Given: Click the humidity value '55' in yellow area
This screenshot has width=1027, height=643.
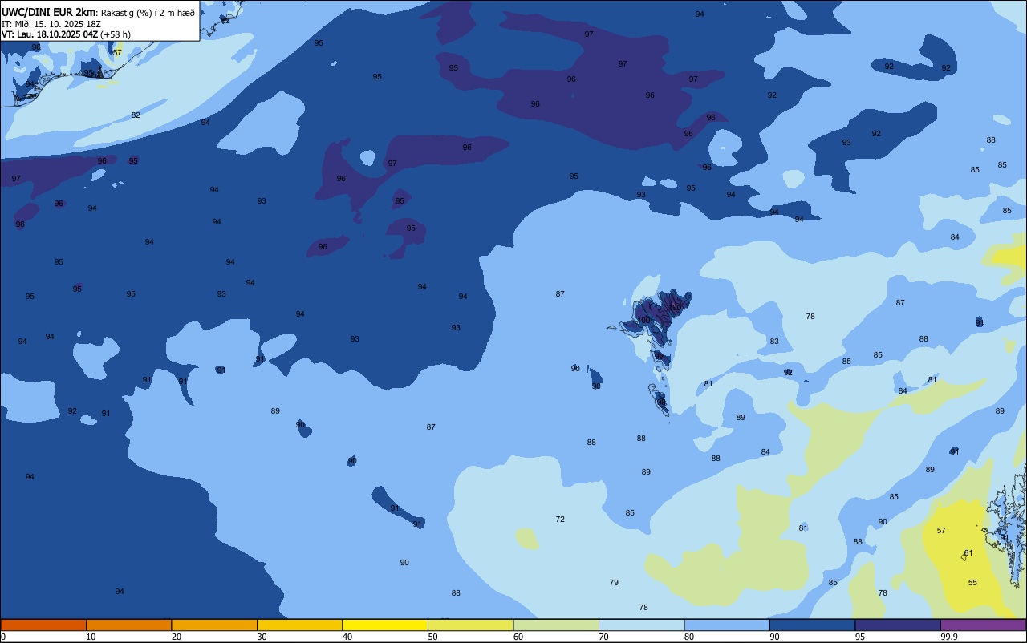Looking at the screenshot, I should click(x=972, y=583).
